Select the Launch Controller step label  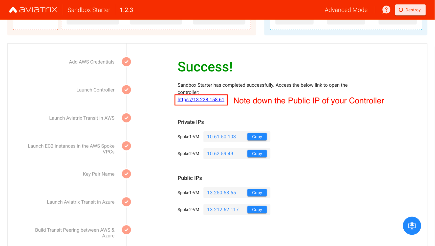(x=95, y=90)
